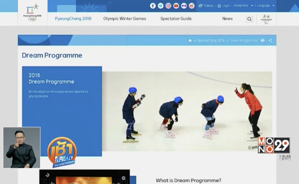Select the Spectator Guide menu item
Image resolution: width=299 pixels, height=184 pixels.
(x=175, y=19)
